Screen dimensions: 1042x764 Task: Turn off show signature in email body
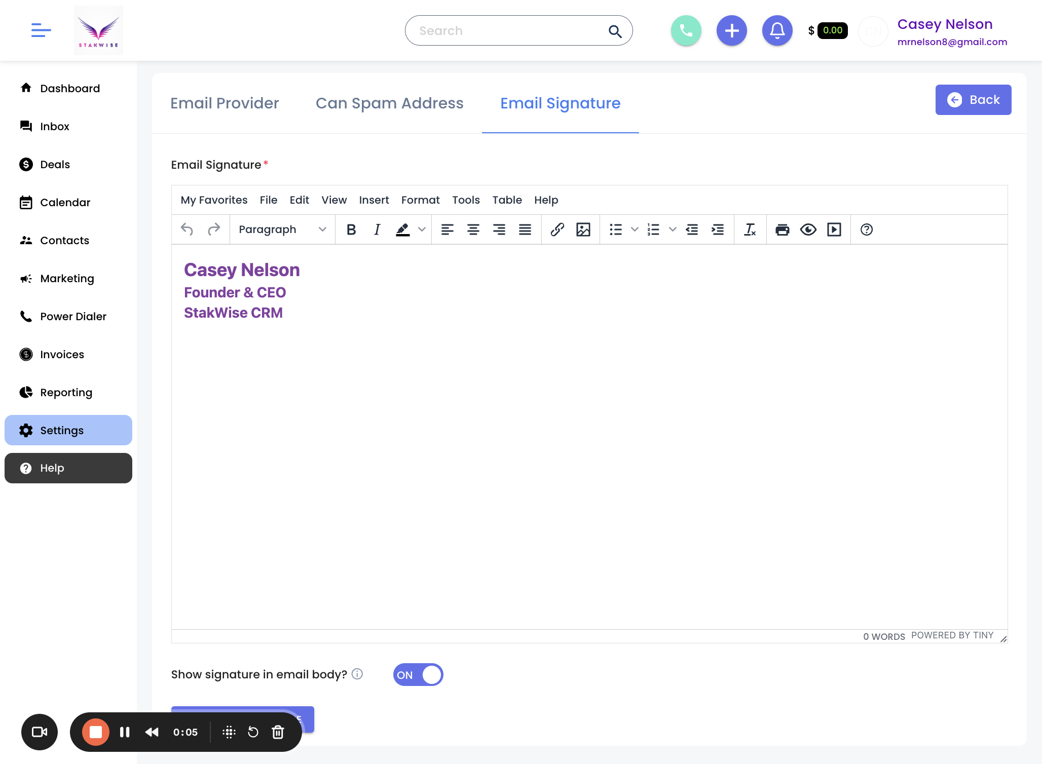(418, 675)
